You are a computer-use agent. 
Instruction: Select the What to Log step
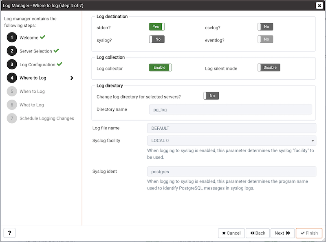32,105
